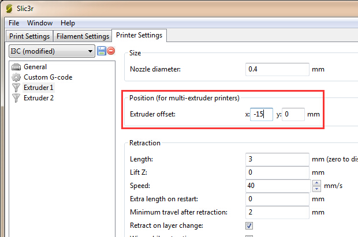Open the File menu

tap(14, 23)
